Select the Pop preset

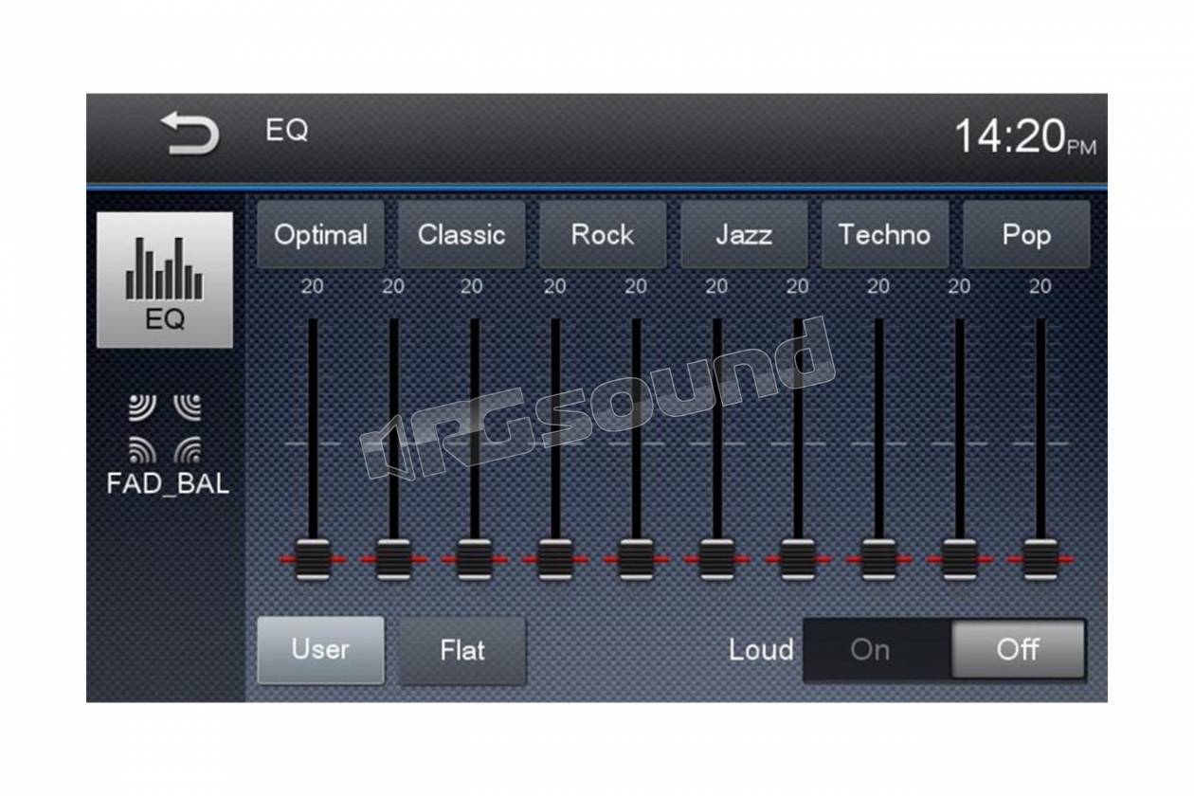[1026, 234]
